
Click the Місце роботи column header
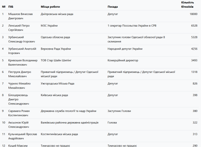(50, 7)
